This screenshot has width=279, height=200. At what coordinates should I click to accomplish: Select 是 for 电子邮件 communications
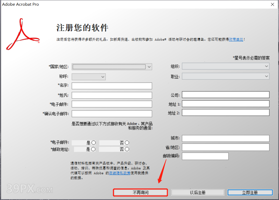click(x=94, y=142)
